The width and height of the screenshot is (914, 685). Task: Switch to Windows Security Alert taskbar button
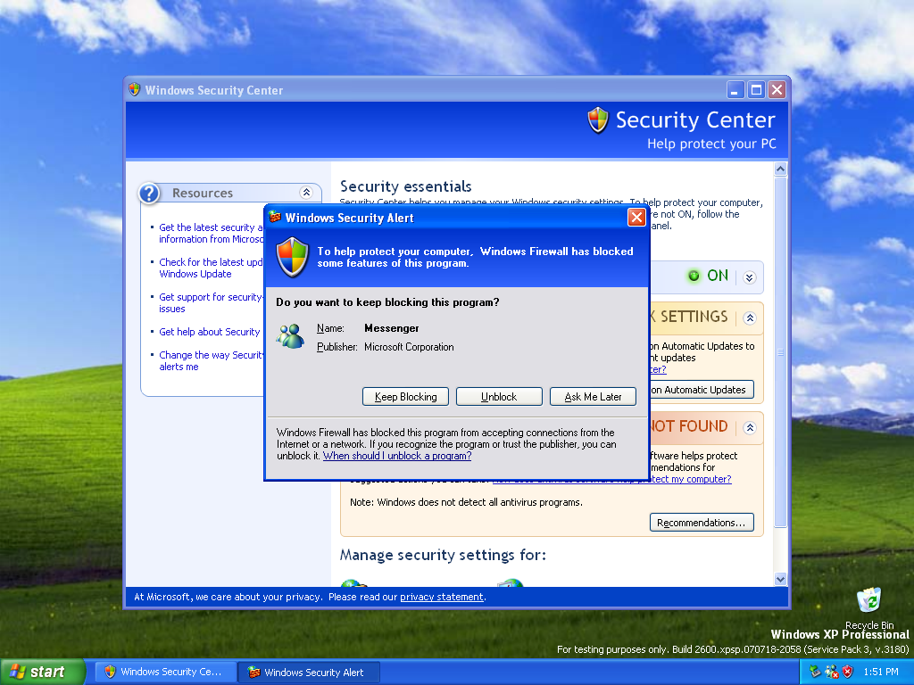tap(309, 672)
